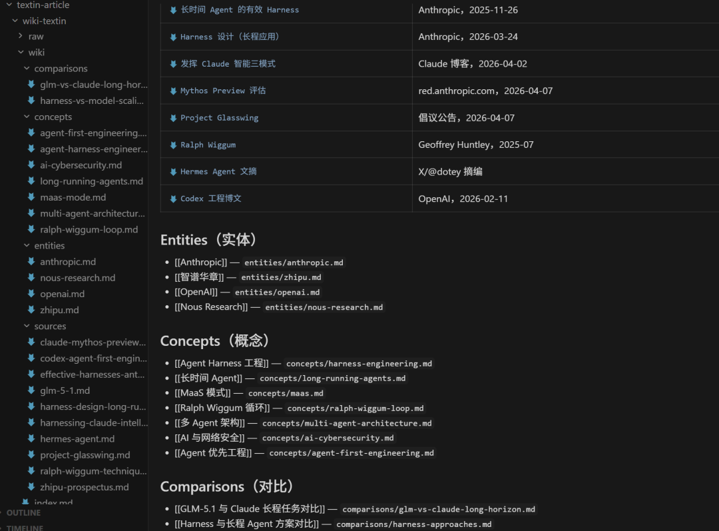The height and width of the screenshot is (531, 719).
Task: Open zhipu-prospectus.md file
Action: 85,487
